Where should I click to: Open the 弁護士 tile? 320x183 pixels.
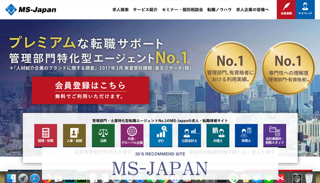pos(218,136)
